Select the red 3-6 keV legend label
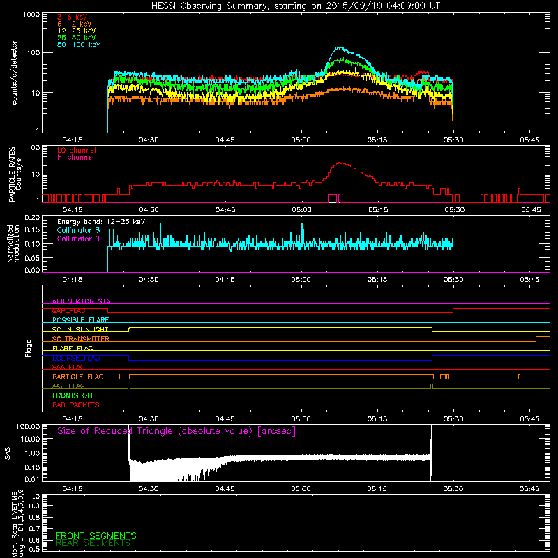The height and width of the screenshot is (558, 558). click(73, 17)
